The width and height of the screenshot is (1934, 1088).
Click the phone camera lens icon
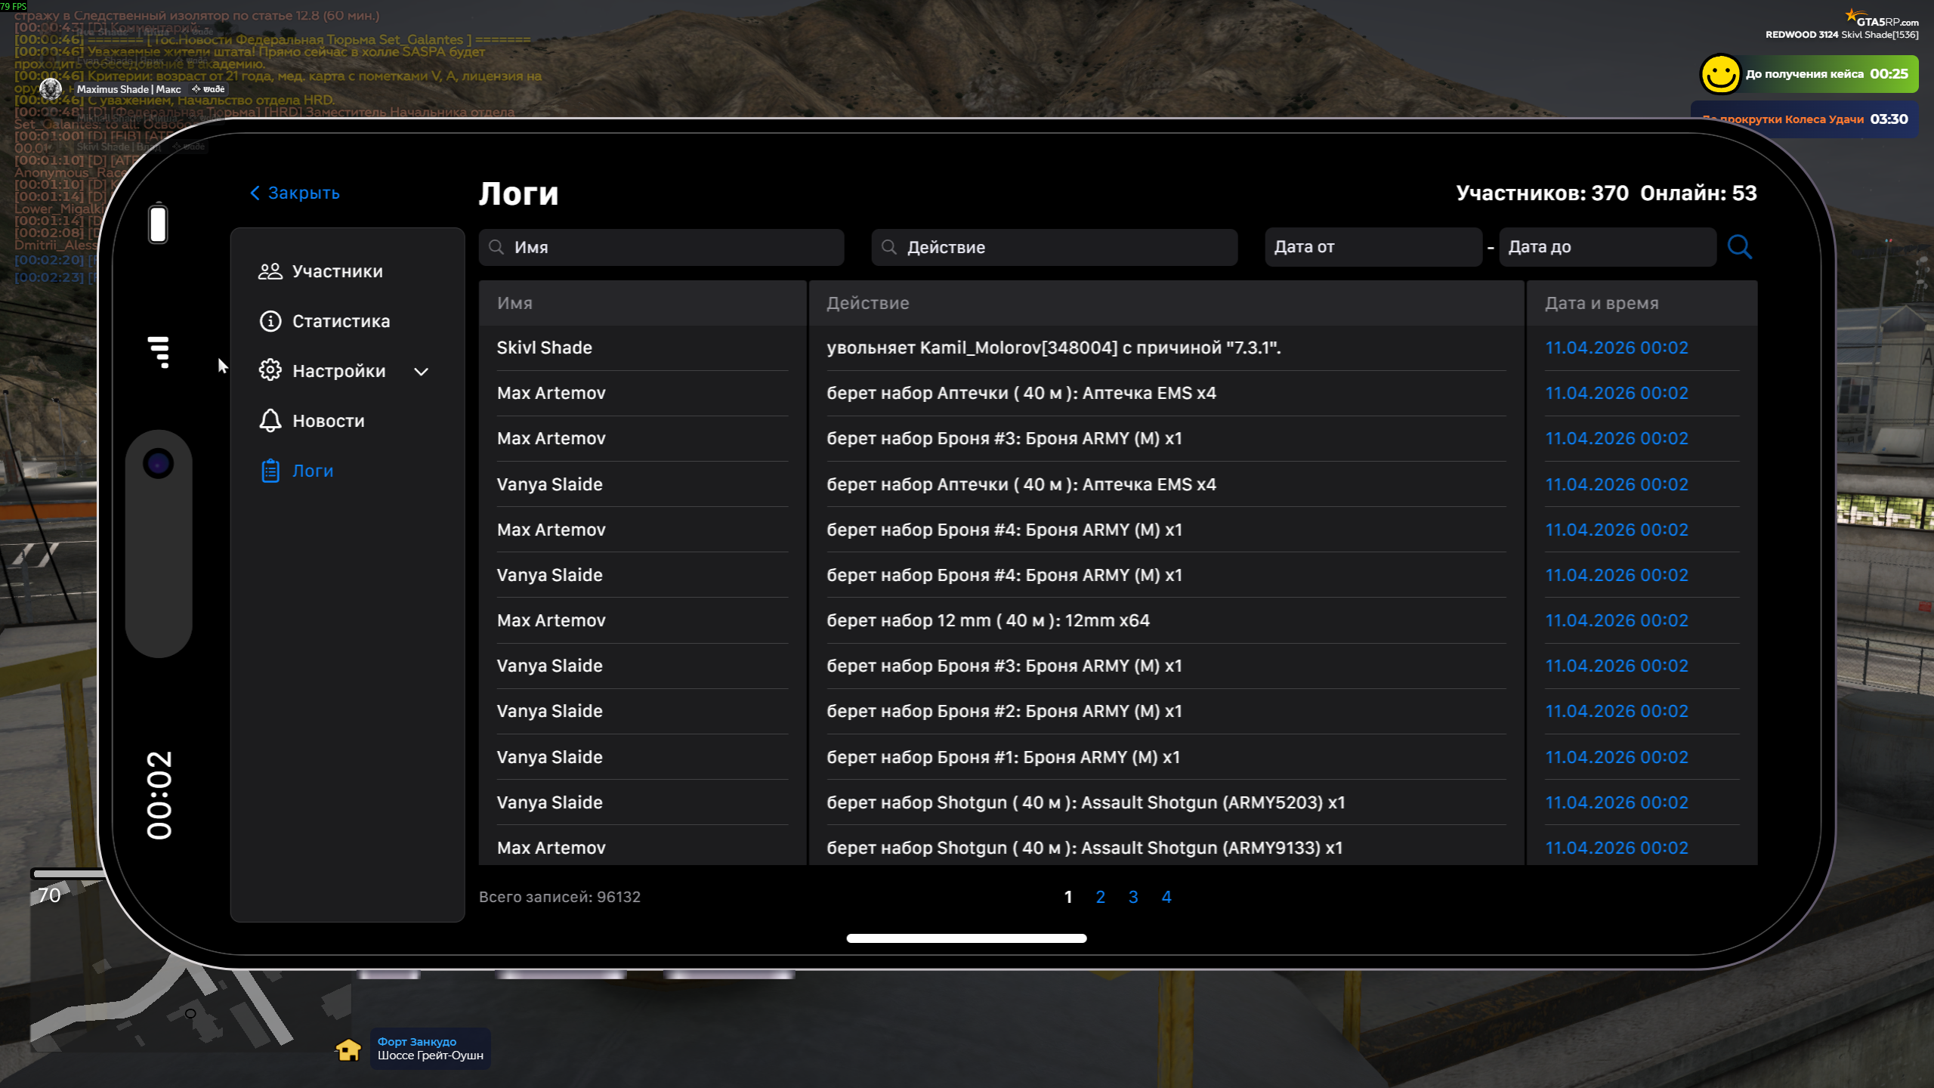click(x=158, y=464)
